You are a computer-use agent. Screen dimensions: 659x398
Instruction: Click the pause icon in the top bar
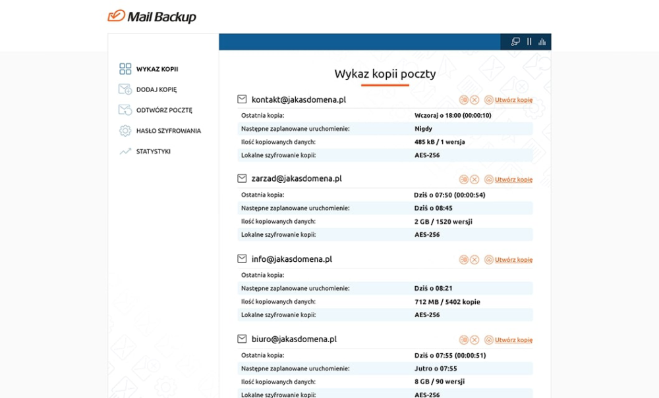click(529, 41)
